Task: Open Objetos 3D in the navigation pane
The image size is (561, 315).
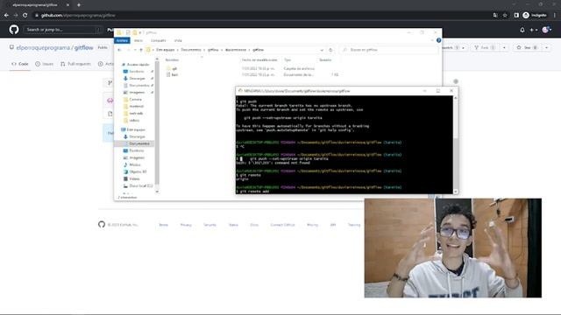Action: pyautogui.click(x=135, y=171)
